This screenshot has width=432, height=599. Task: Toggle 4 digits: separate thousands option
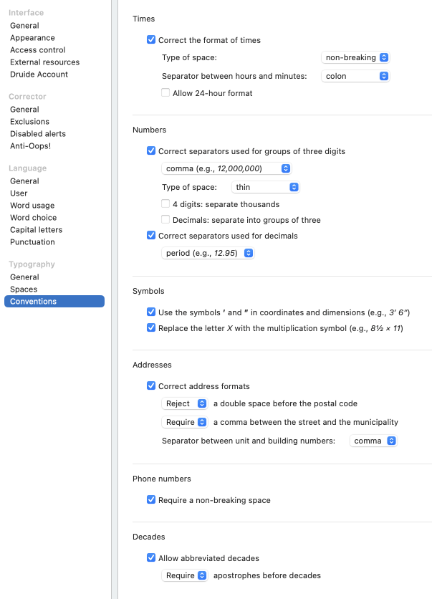(x=165, y=204)
